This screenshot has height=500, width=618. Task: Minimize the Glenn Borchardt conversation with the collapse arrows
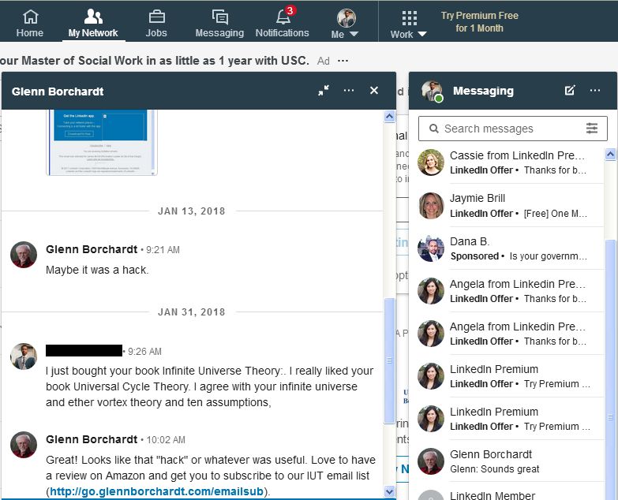pos(324,91)
